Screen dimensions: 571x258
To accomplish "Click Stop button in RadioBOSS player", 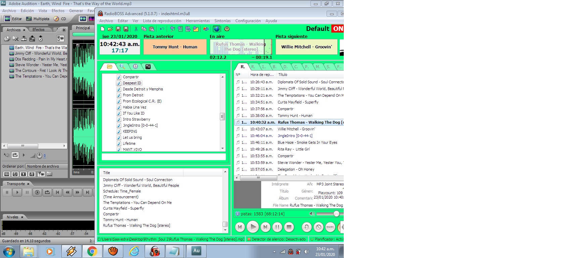I will [289, 227].
